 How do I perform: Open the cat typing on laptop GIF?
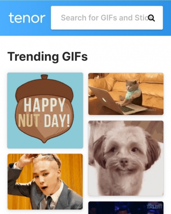126,94
